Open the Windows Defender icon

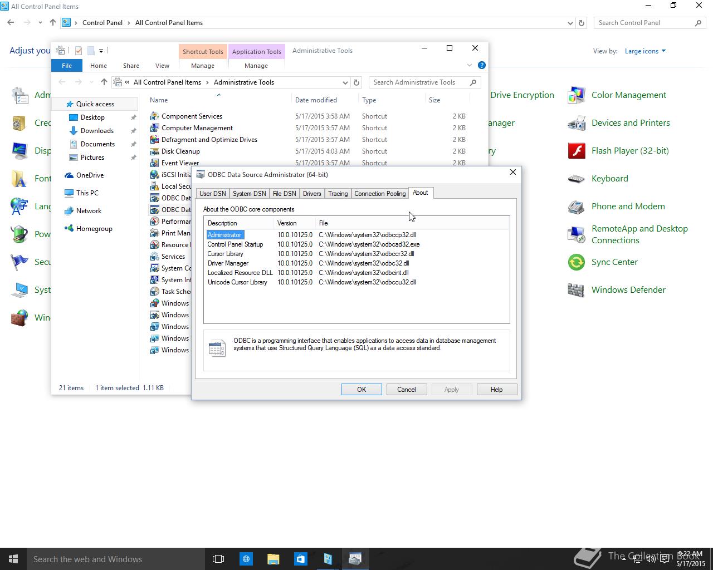577,290
